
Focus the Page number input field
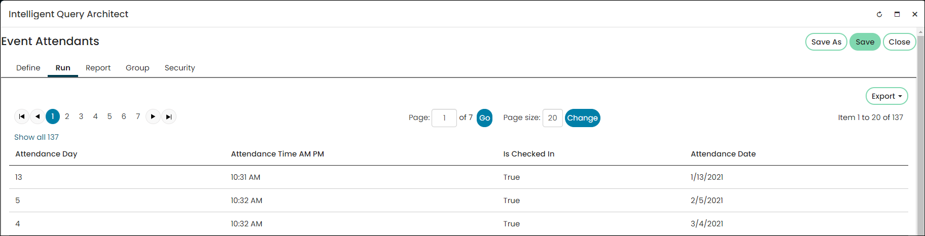[x=444, y=118]
